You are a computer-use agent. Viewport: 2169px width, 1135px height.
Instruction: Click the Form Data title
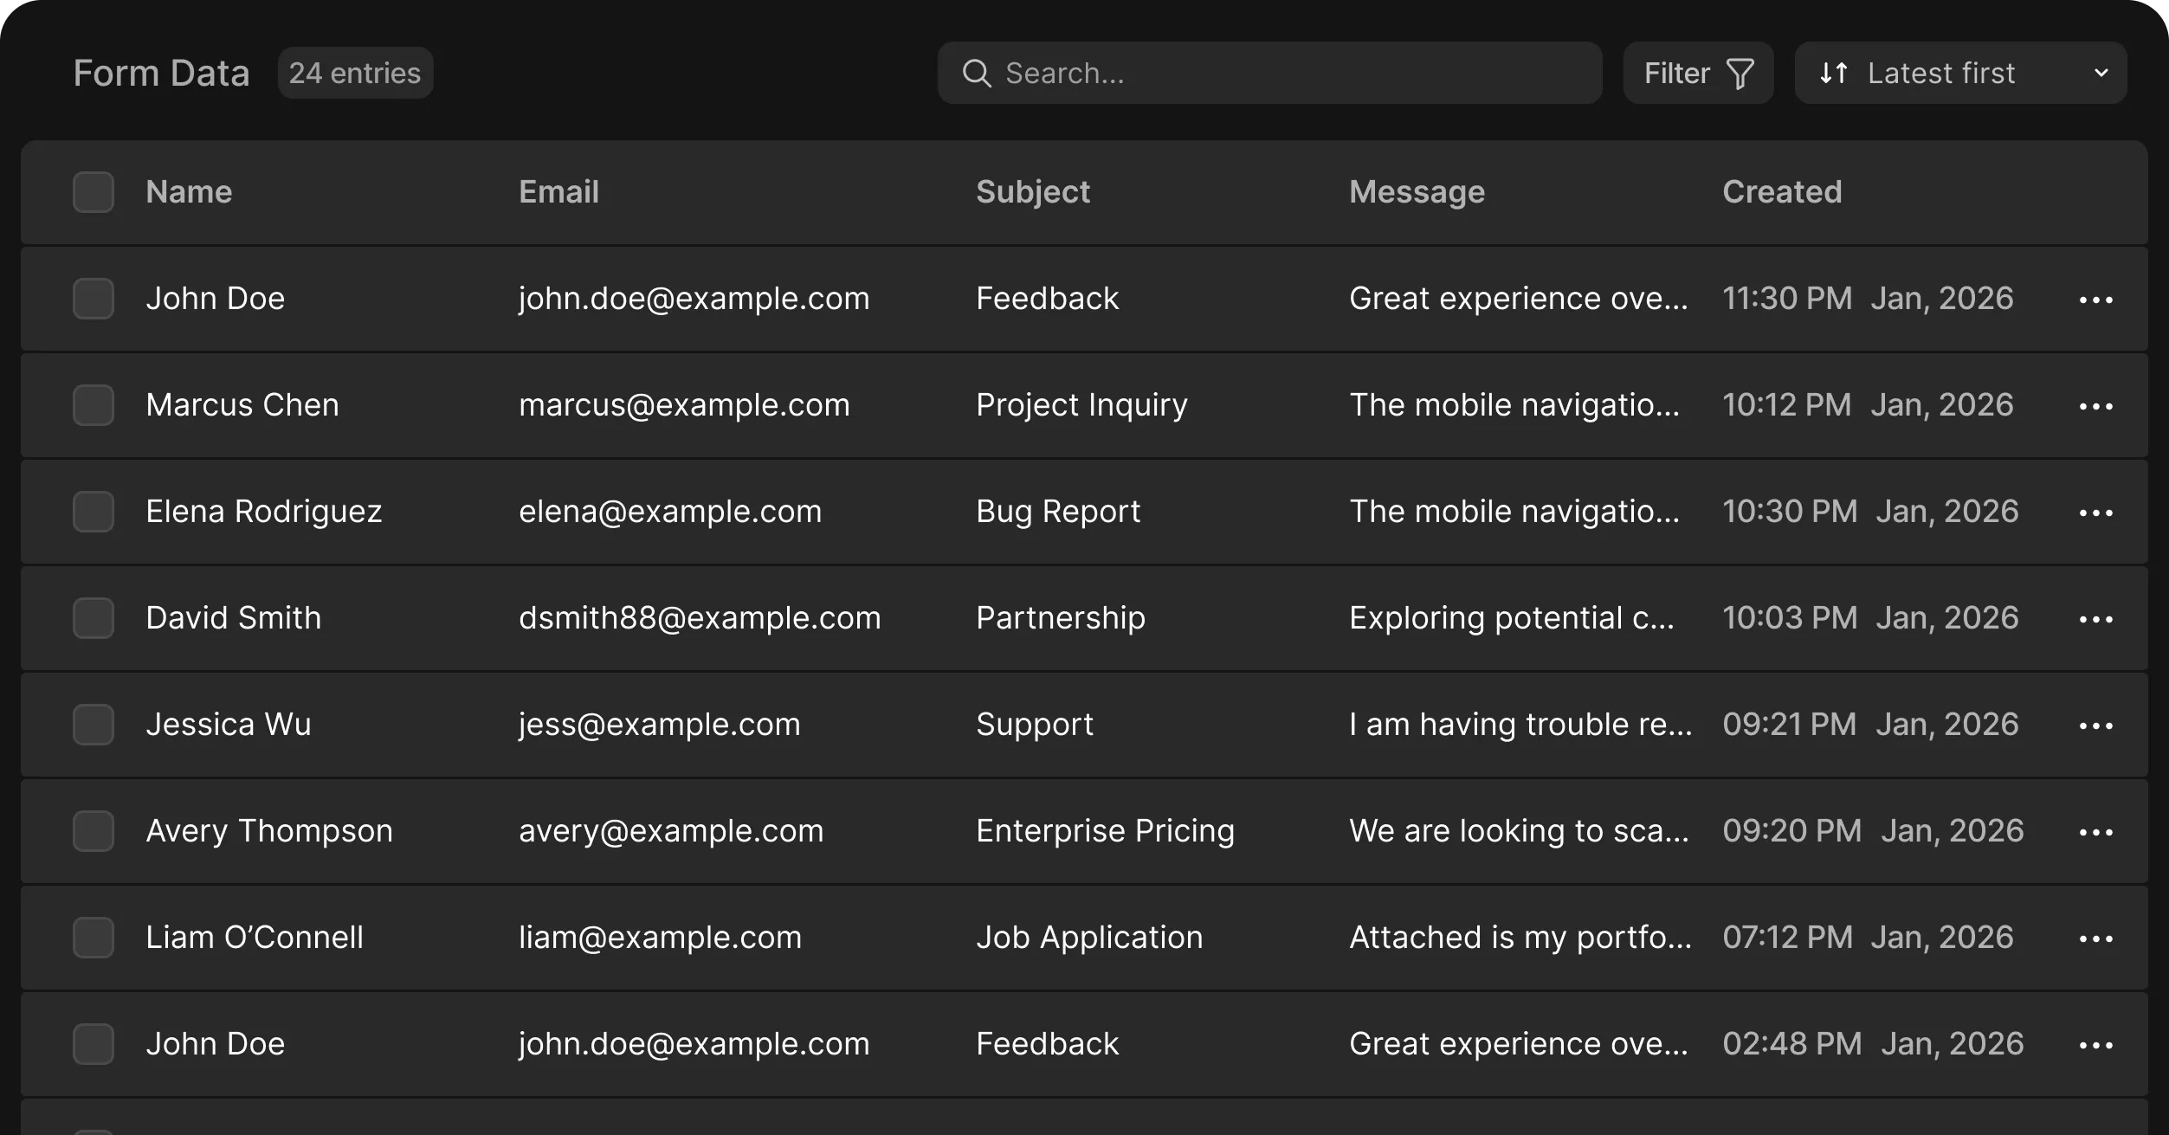point(162,74)
